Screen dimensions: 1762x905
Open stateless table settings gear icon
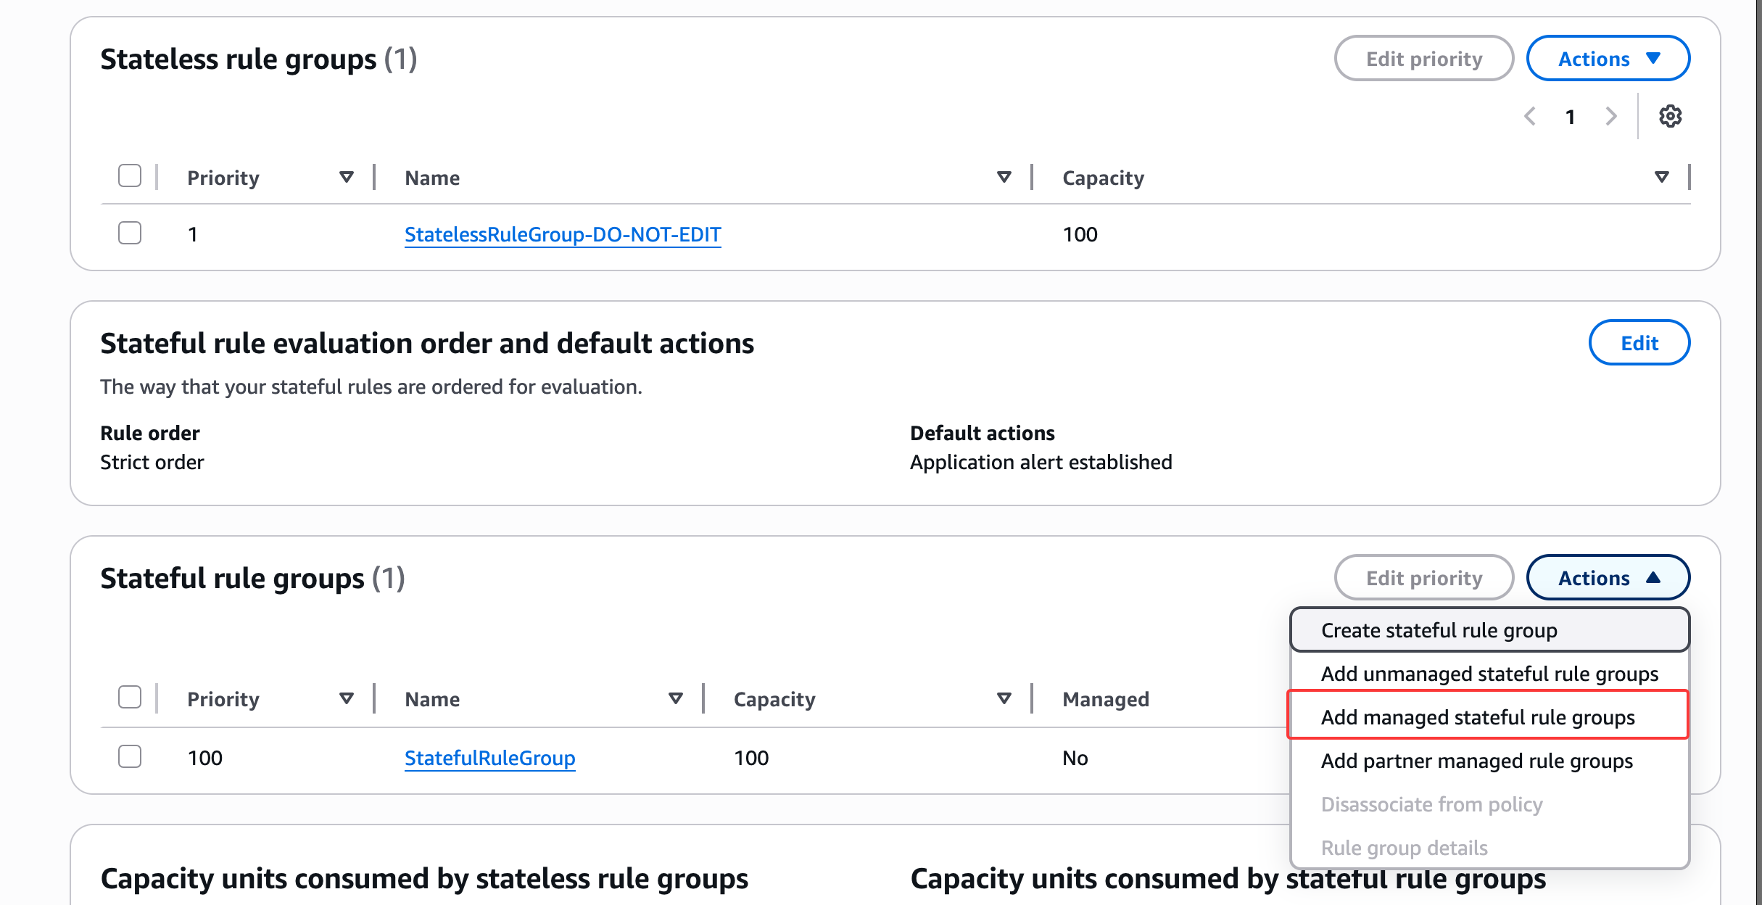coord(1670,116)
